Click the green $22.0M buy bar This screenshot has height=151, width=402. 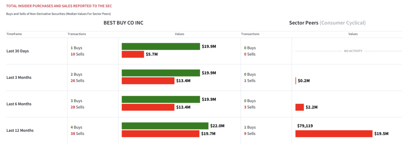click(165, 126)
